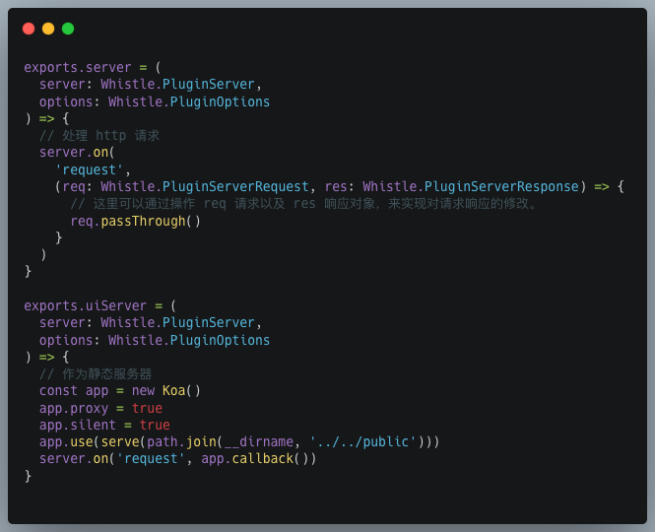Select the '处理 http 请求' comment line
This screenshot has height=532, width=655.
click(98, 136)
